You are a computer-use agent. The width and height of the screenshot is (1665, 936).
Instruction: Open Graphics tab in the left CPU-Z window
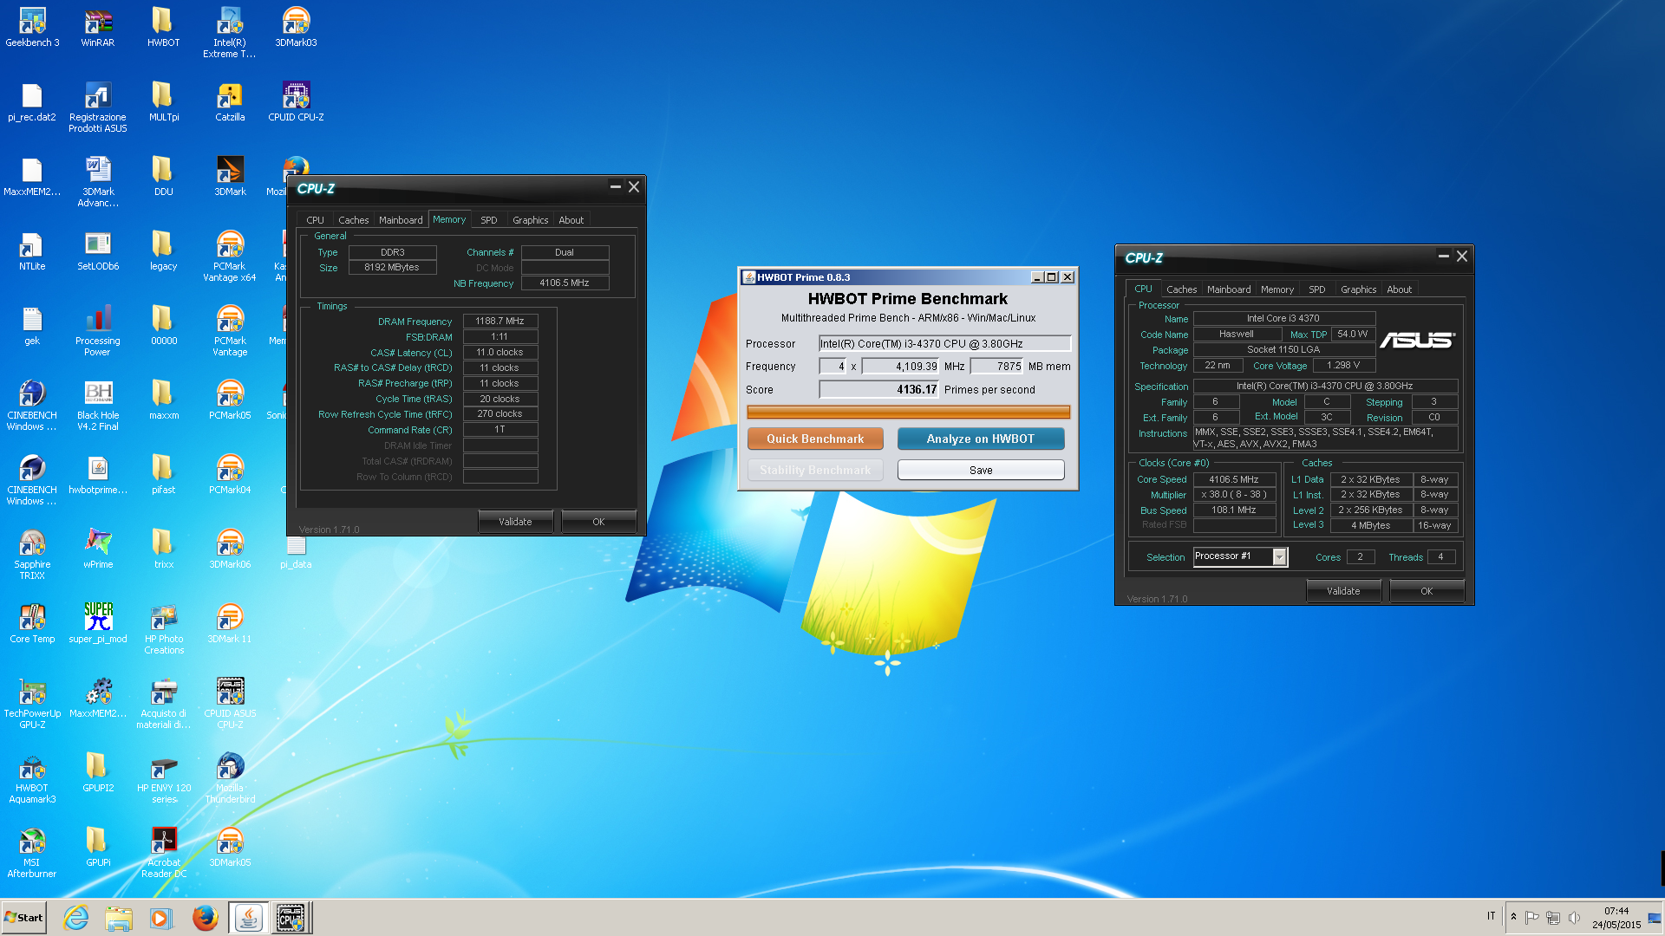coord(530,220)
